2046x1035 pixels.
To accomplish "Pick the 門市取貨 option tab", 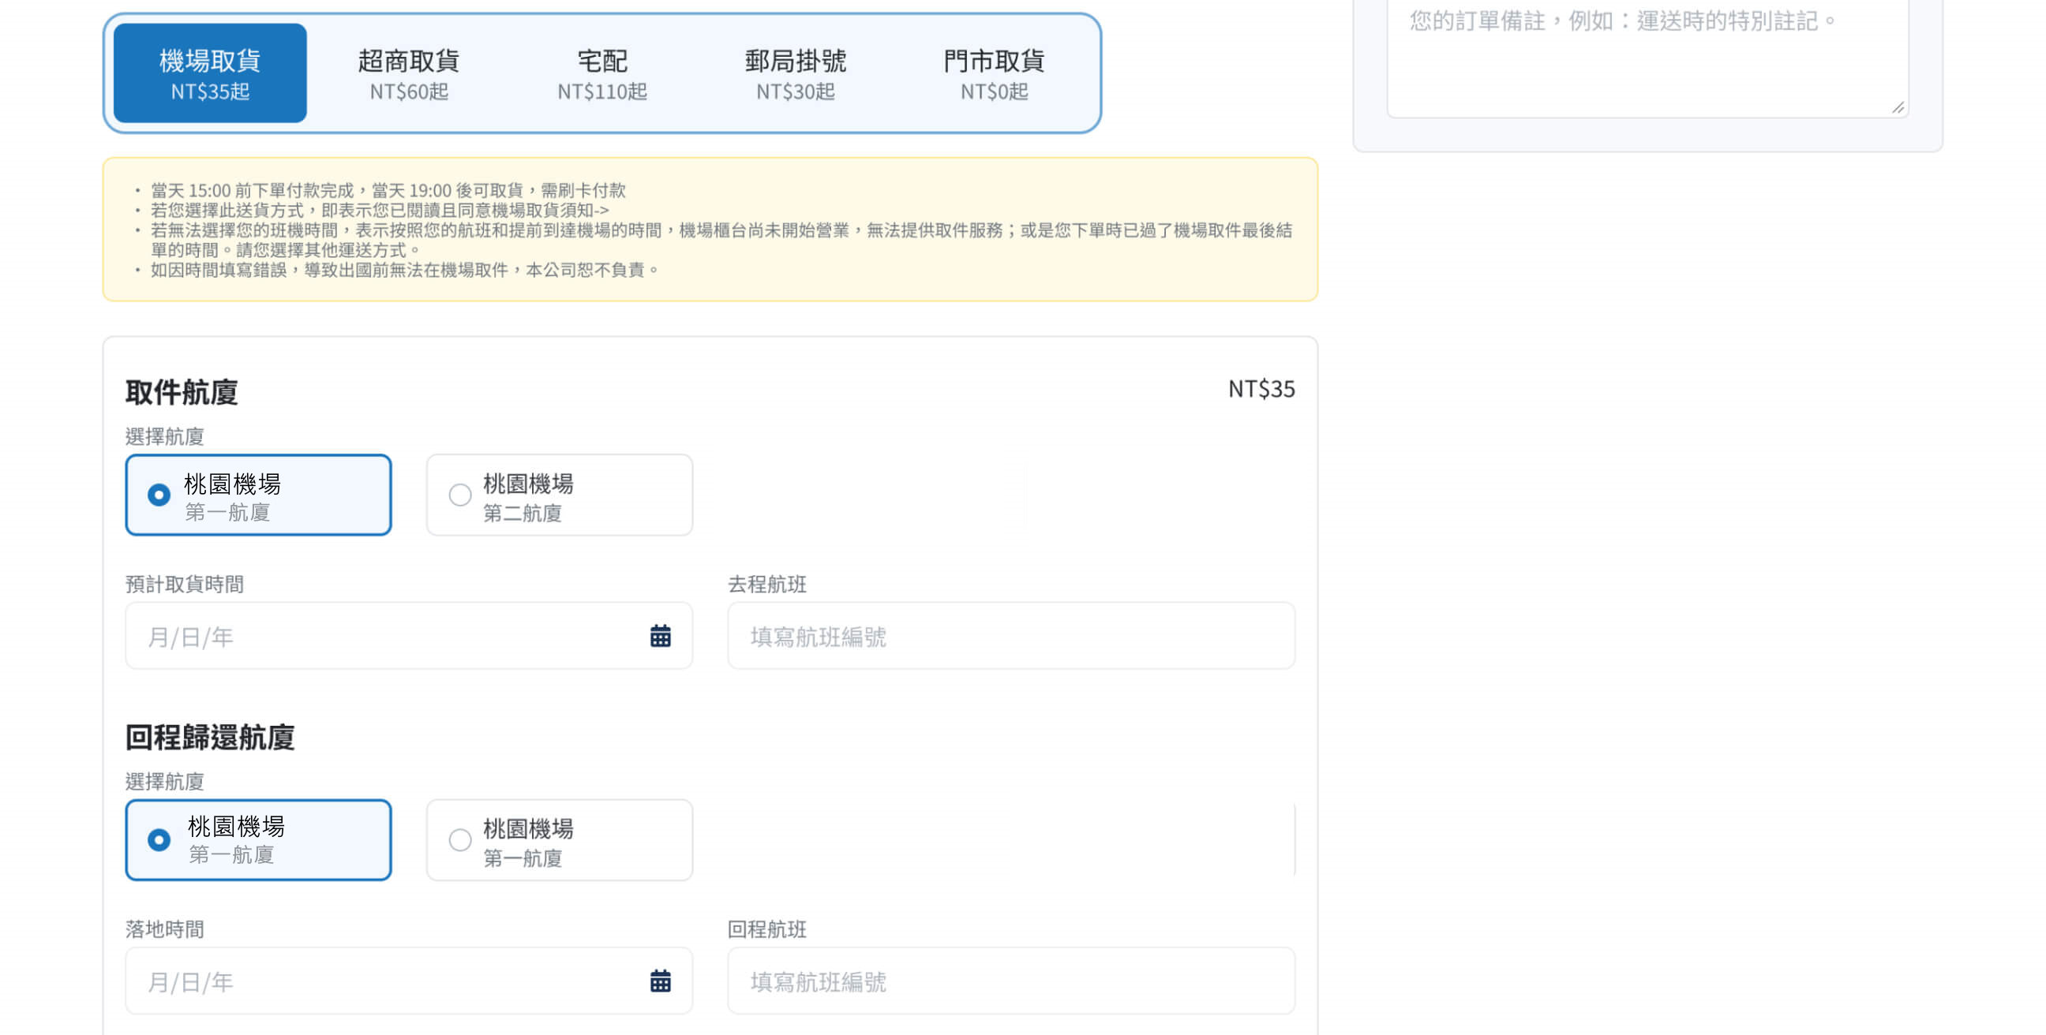I will coord(994,73).
